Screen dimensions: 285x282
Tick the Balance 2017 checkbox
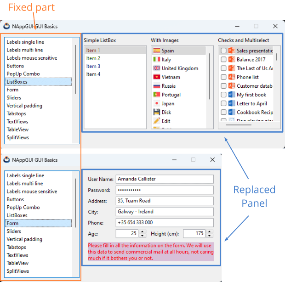(223, 59)
